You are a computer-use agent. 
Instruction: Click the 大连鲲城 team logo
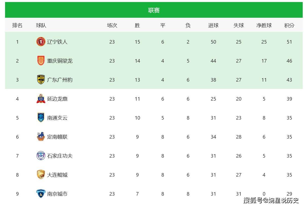[41, 175]
